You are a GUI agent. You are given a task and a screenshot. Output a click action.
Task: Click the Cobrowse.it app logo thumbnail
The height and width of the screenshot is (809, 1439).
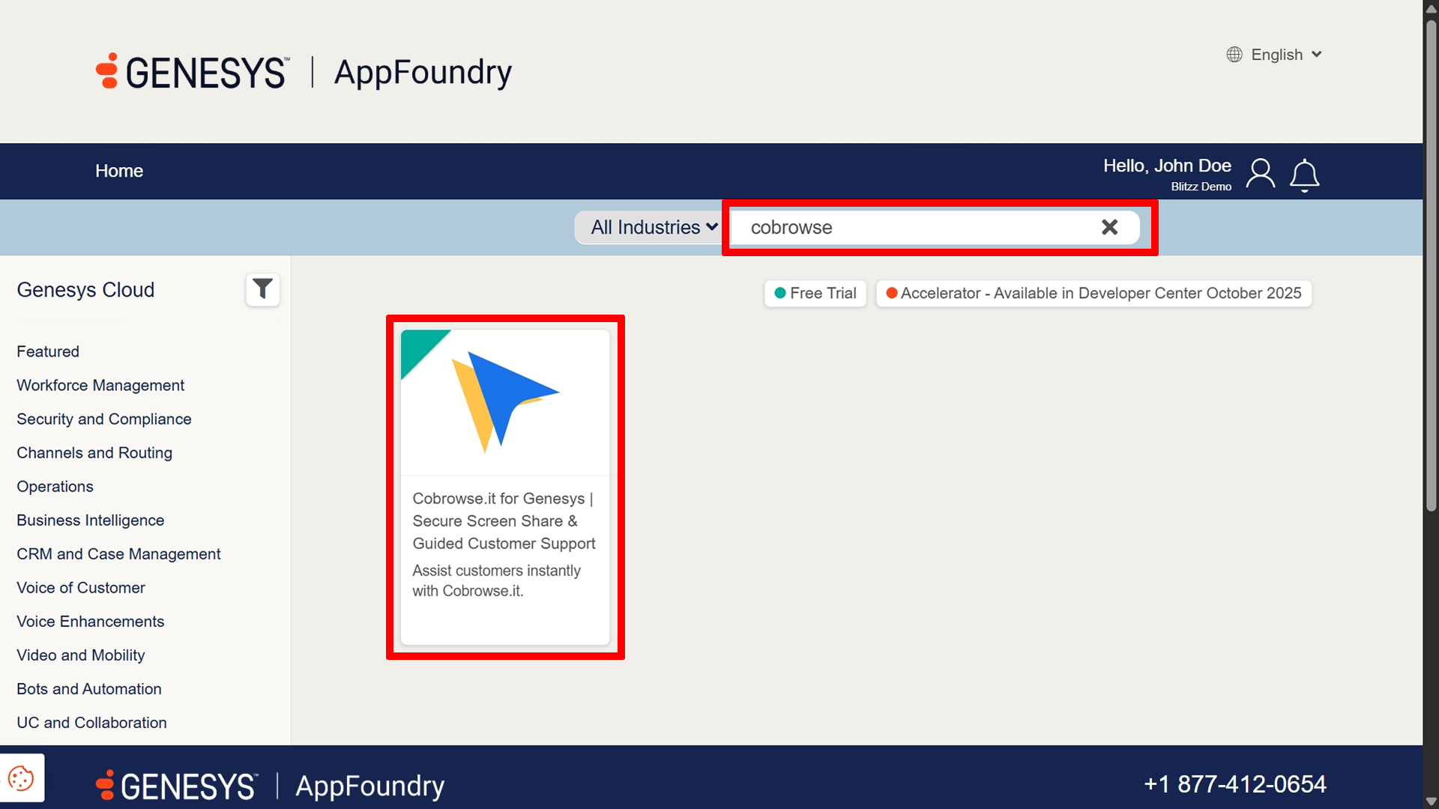pos(505,402)
